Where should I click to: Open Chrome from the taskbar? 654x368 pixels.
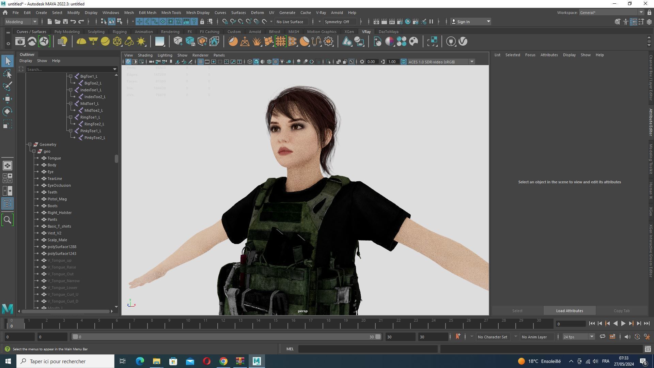pyautogui.click(x=223, y=361)
